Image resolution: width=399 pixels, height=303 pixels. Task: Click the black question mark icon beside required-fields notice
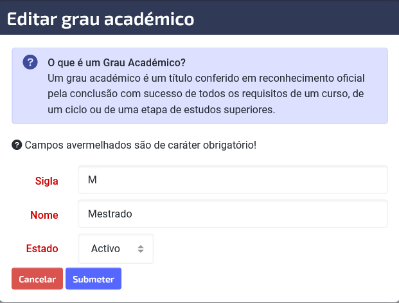(17, 145)
